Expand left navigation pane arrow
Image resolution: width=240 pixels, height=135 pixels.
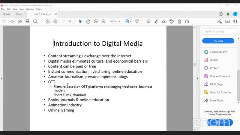1,78
